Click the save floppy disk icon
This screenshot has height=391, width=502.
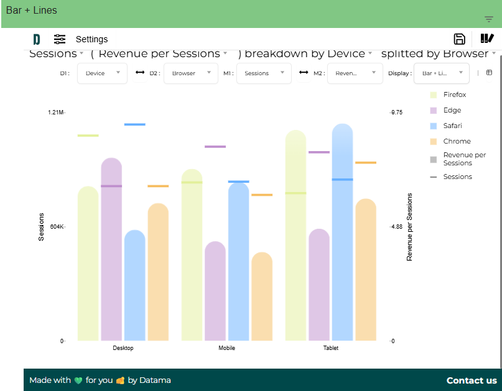[x=459, y=39]
